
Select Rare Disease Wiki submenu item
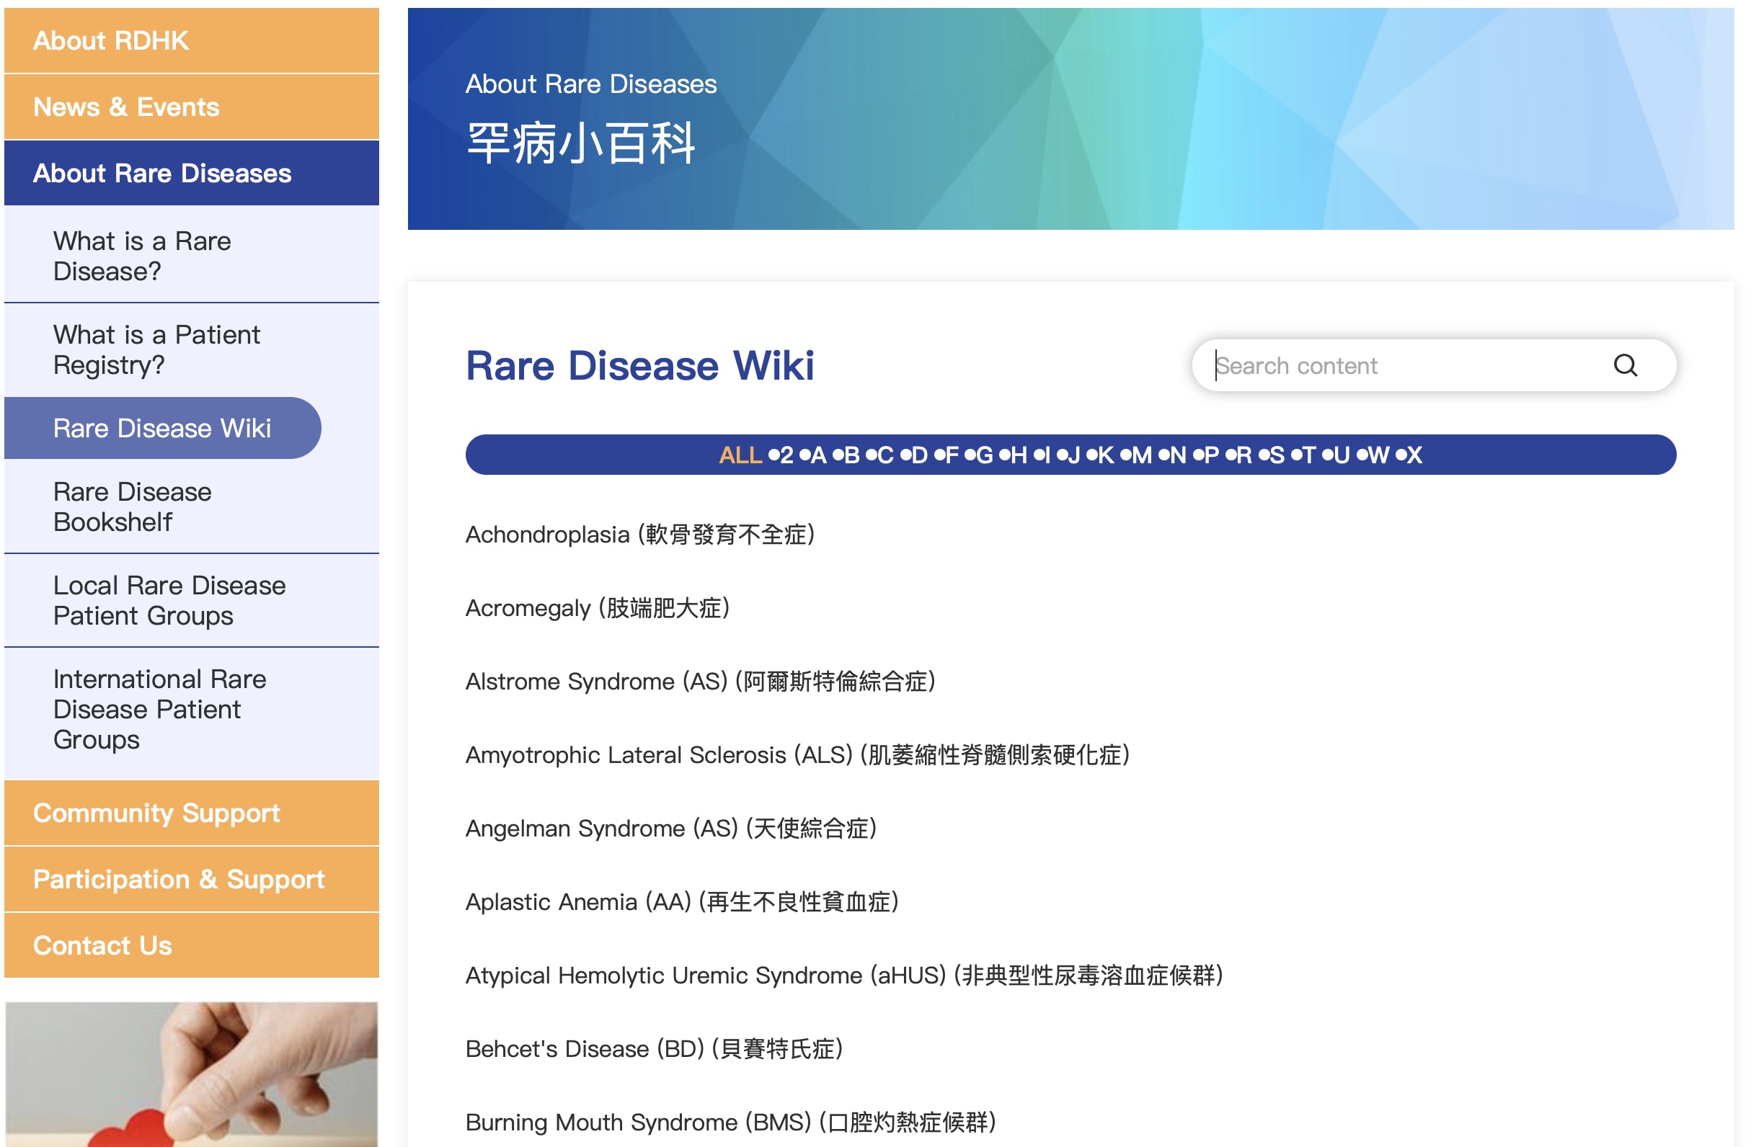(163, 428)
